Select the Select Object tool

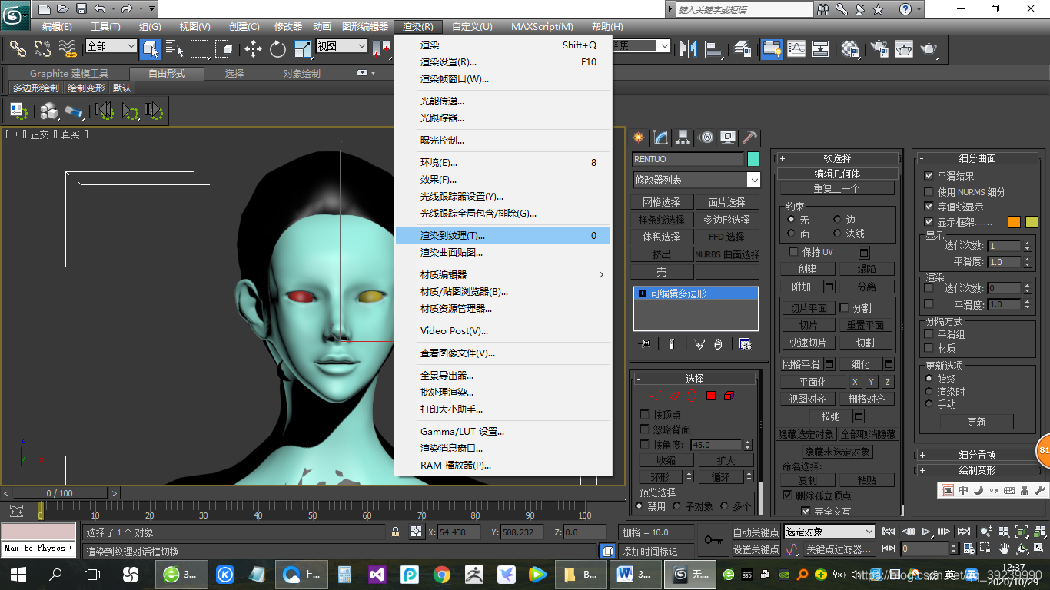tap(151, 49)
